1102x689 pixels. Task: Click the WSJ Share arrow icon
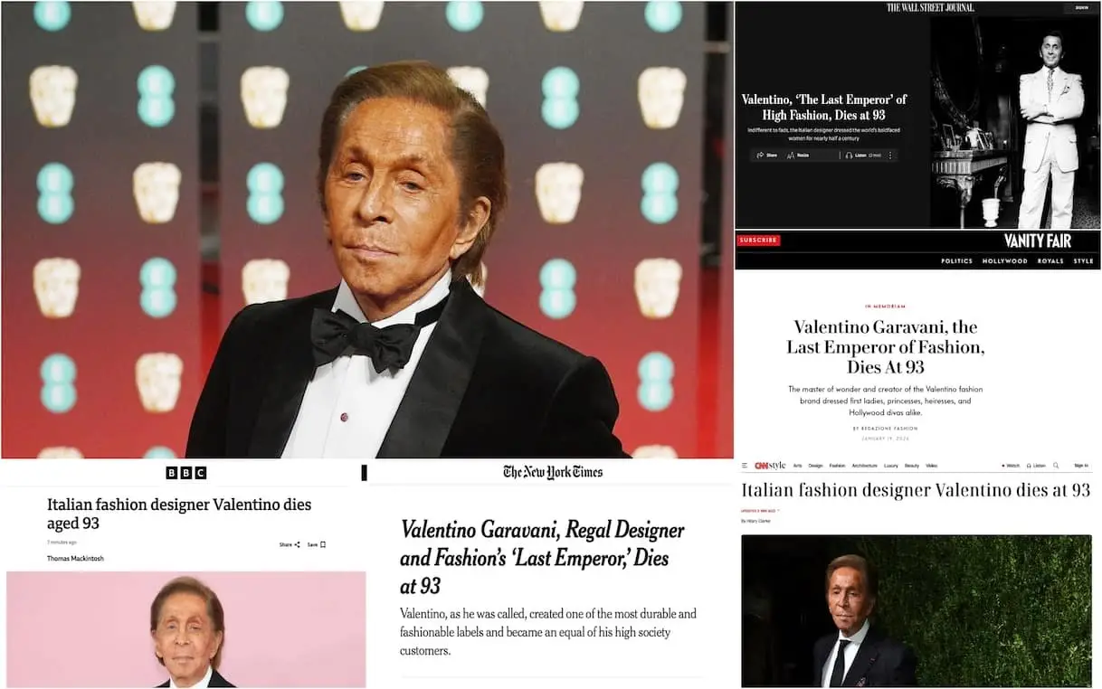pyautogui.click(x=761, y=156)
